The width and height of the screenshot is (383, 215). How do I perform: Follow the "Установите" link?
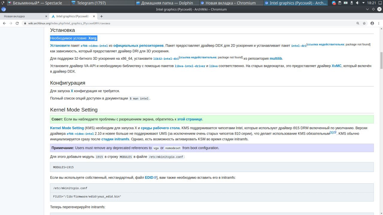[x=60, y=46]
